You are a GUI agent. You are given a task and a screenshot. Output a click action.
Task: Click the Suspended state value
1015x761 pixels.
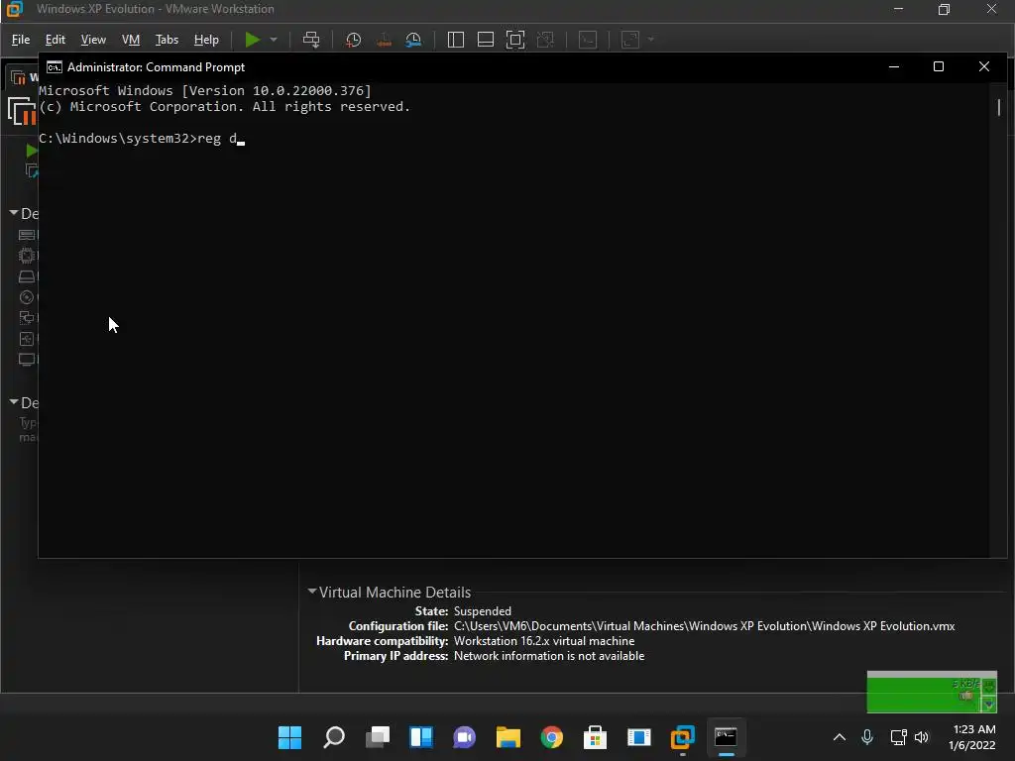pyautogui.click(x=483, y=610)
